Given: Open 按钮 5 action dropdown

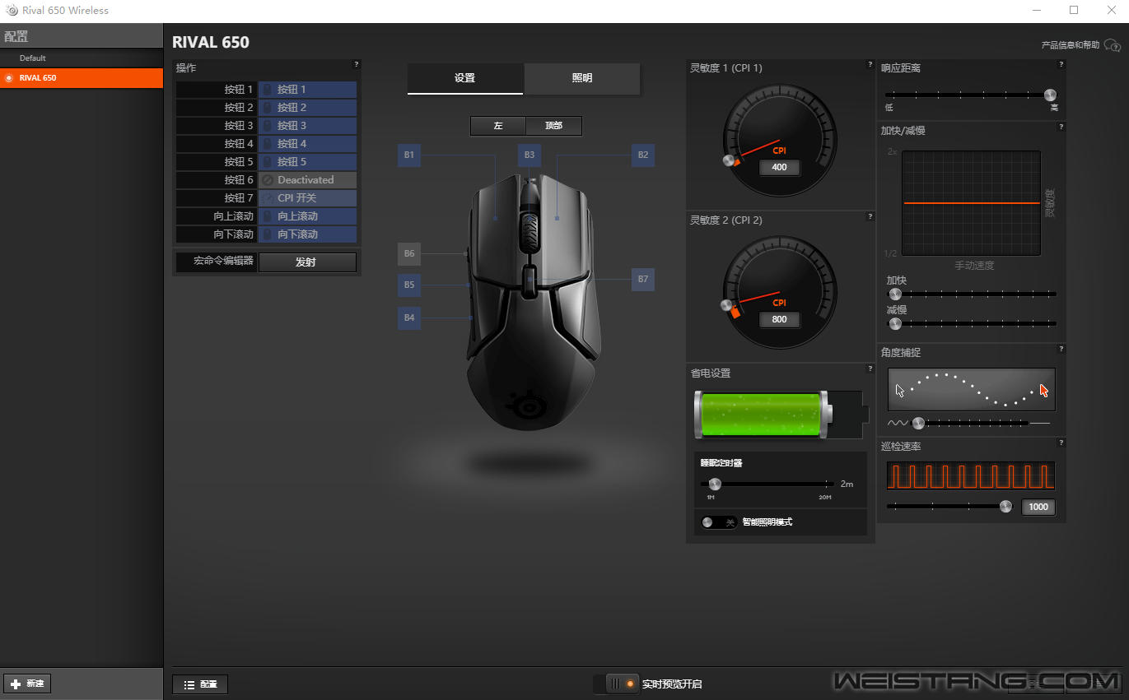Looking at the screenshot, I should click(x=307, y=162).
